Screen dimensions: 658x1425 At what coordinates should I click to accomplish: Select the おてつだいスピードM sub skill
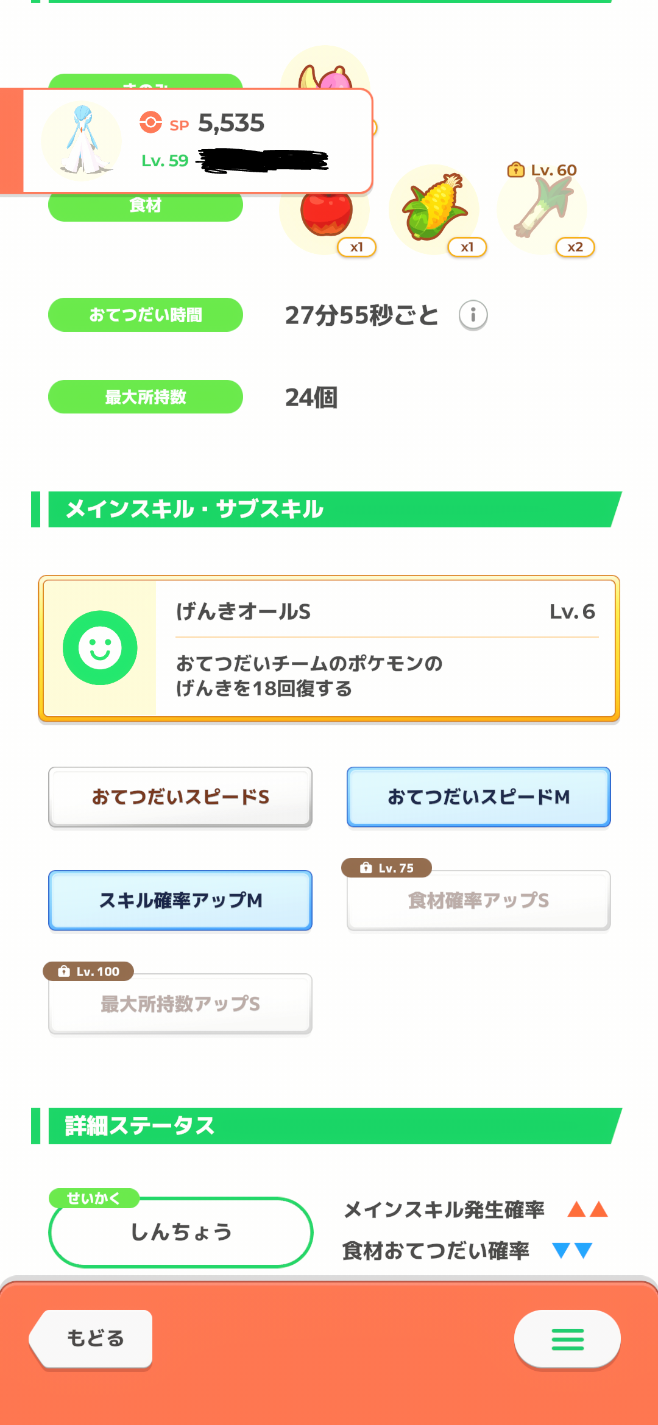pos(479,797)
